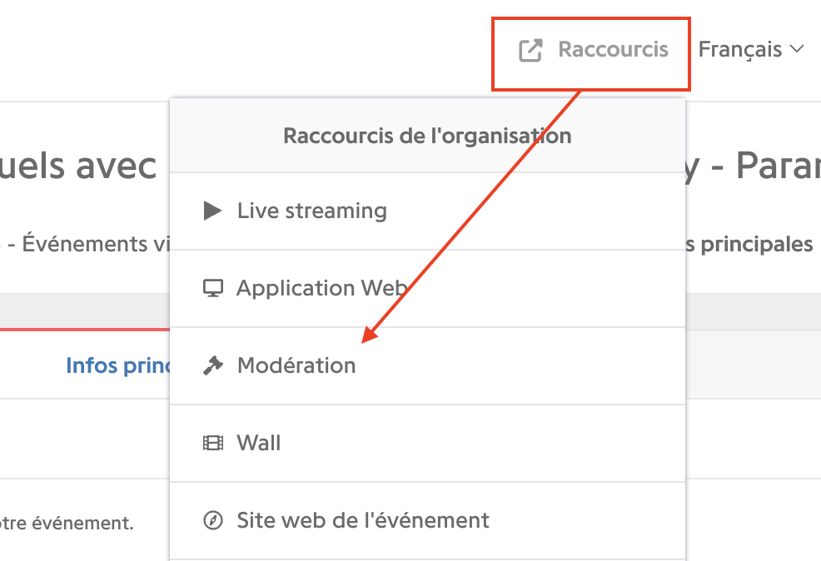The height and width of the screenshot is (561, 821).
Task: Click the monitor icon for Application Web
Action: pyautogui.click(x=212, y=288)
